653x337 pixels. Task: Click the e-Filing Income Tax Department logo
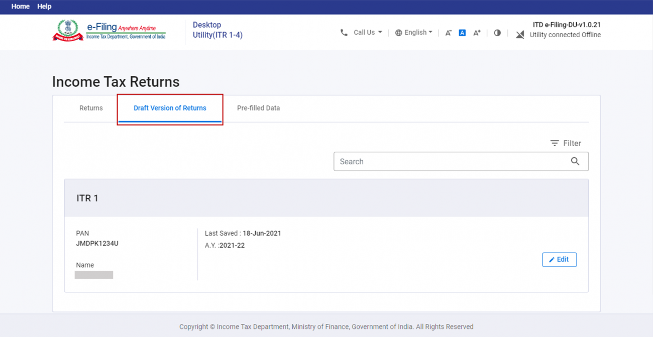[x=108, y=30]
